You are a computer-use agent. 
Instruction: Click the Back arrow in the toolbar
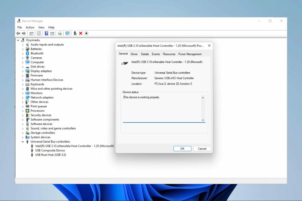18,33
